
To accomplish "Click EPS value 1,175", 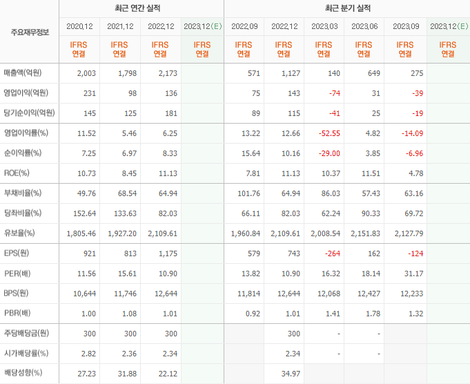I will point(168,253).
